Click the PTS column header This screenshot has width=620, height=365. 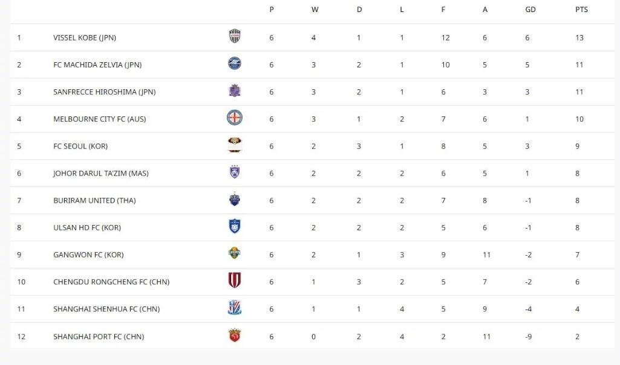tap(581, 10)
